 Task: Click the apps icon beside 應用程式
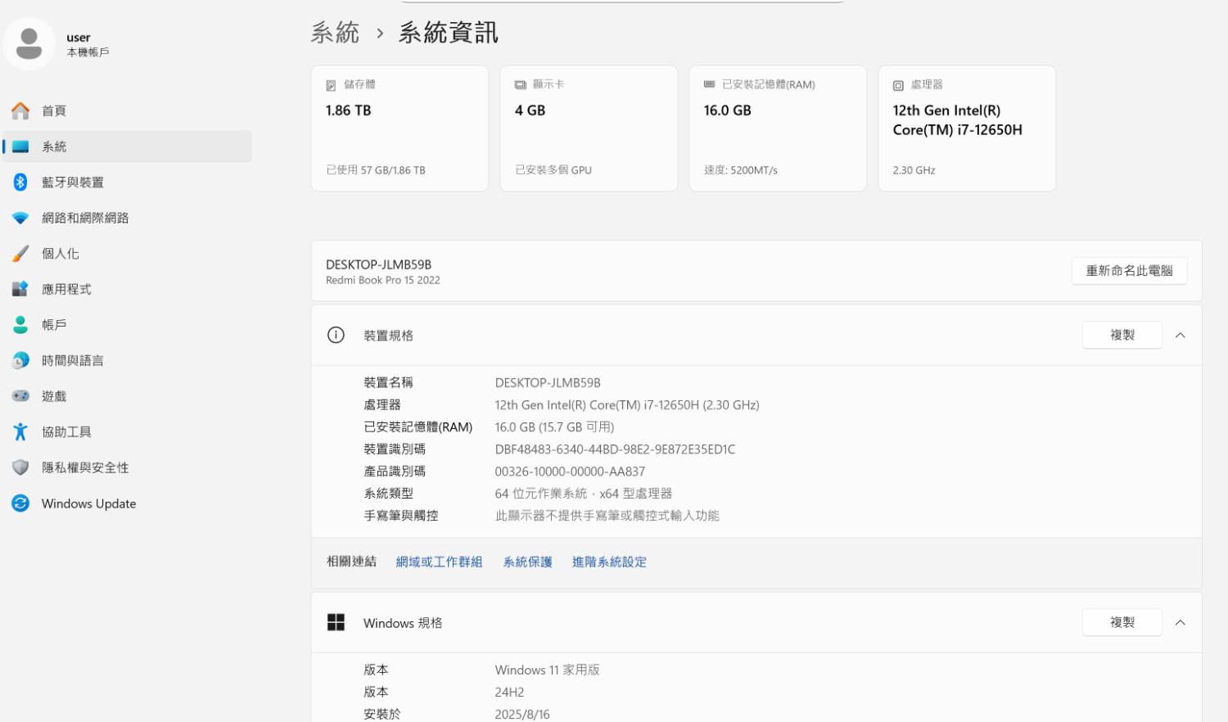click(20, 289)
